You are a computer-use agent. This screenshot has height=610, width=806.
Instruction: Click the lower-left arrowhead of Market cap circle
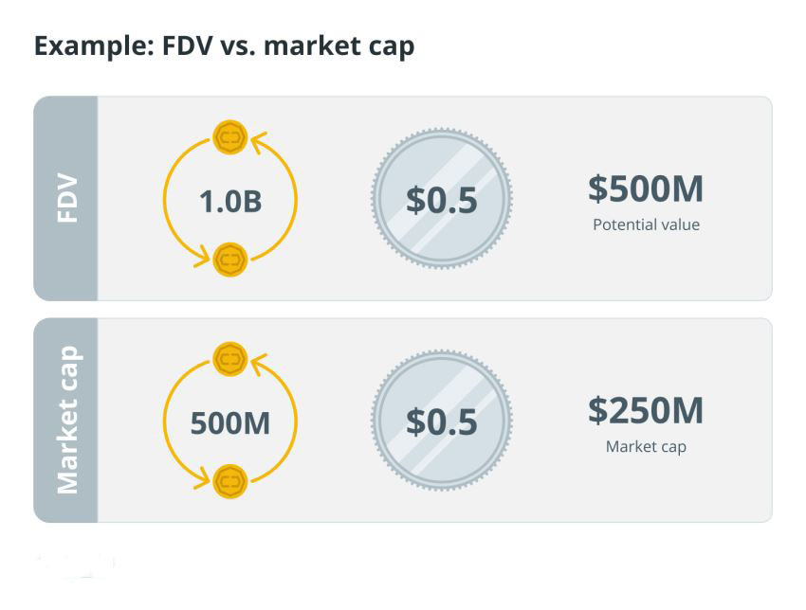(x=201, y=477)
